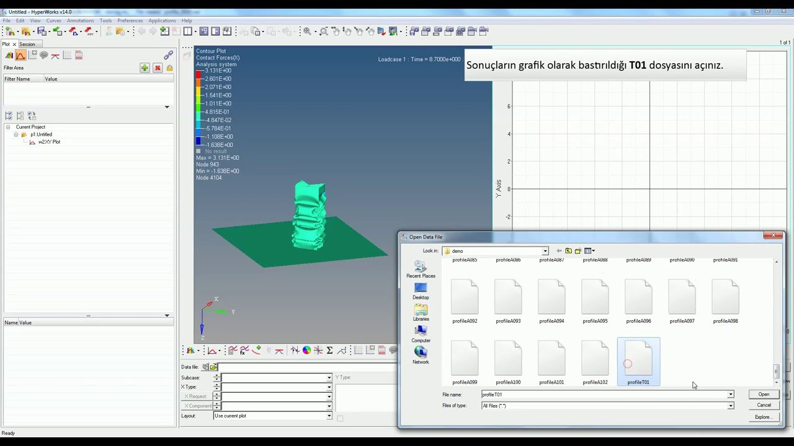Collapse the p1:Untitled tree node

click(16, 134)
